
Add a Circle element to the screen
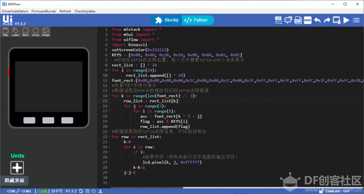pyautogui.click(x=35, y=32)
